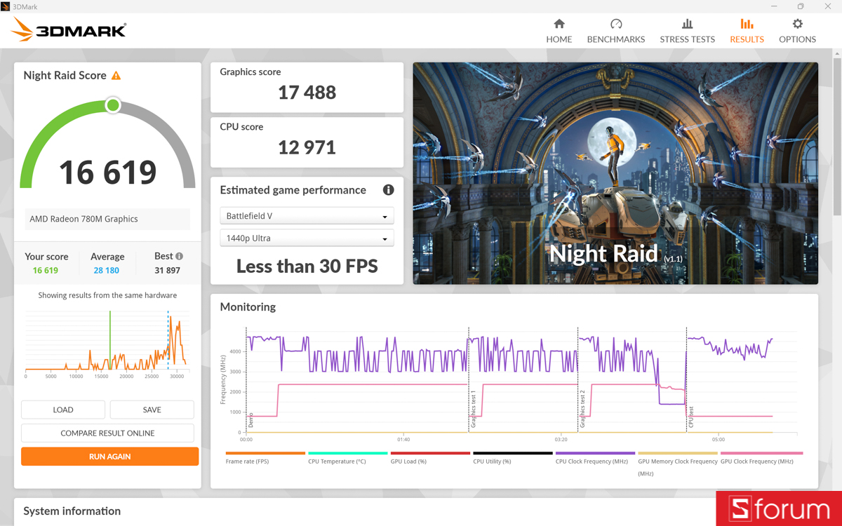Restore down the 3DMark window
This screenshot has width=842, height=526.
tap(801, 6)
